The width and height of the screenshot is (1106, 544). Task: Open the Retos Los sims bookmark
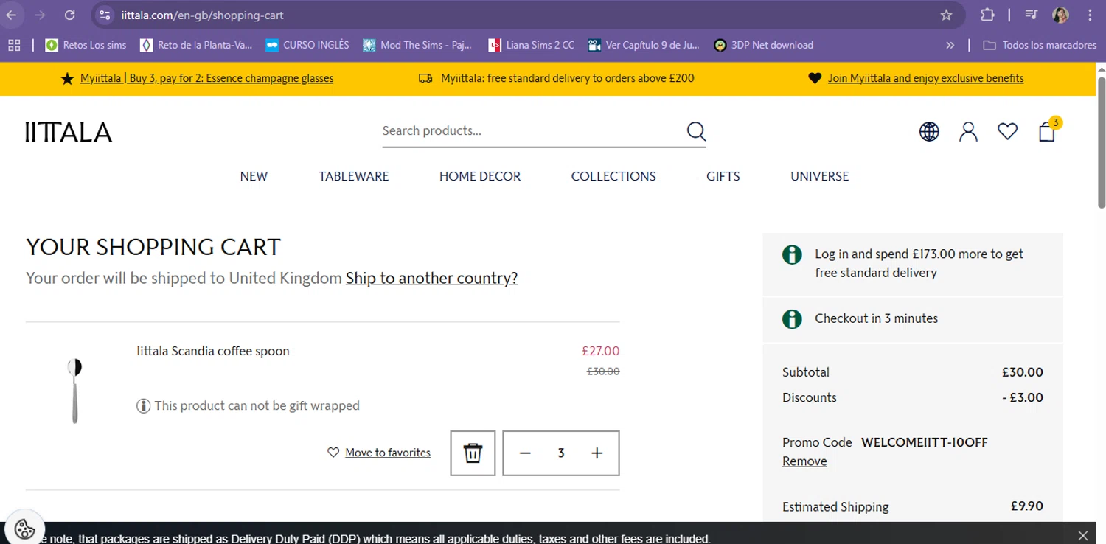[86, 45]
